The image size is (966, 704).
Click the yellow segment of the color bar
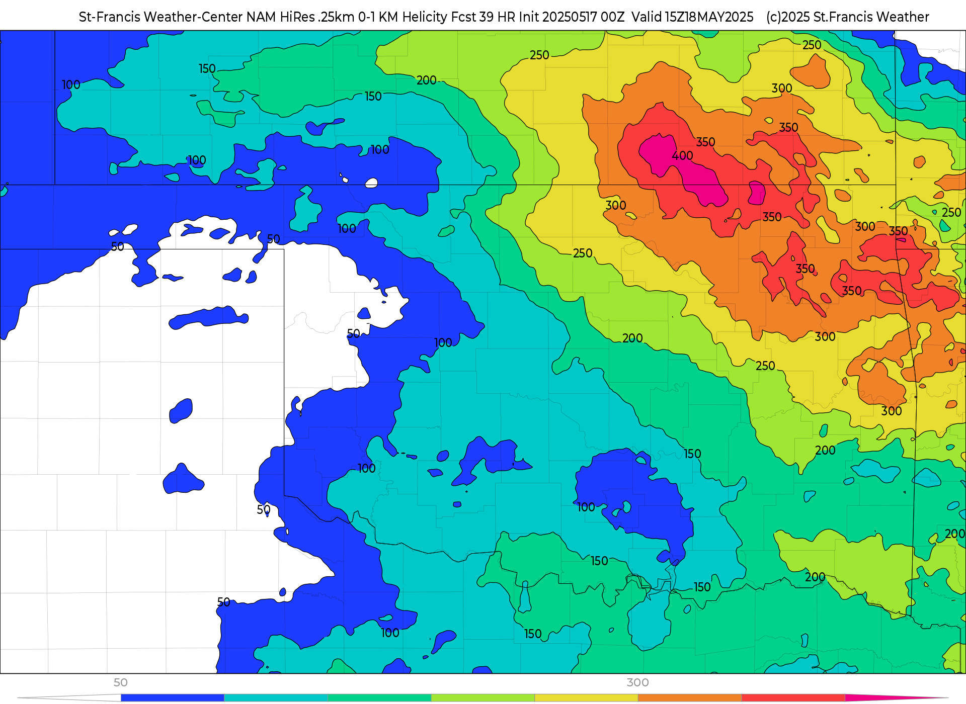point(586,697)
